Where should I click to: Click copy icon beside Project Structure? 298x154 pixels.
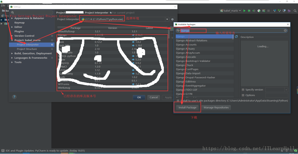[x=52, y=49]
